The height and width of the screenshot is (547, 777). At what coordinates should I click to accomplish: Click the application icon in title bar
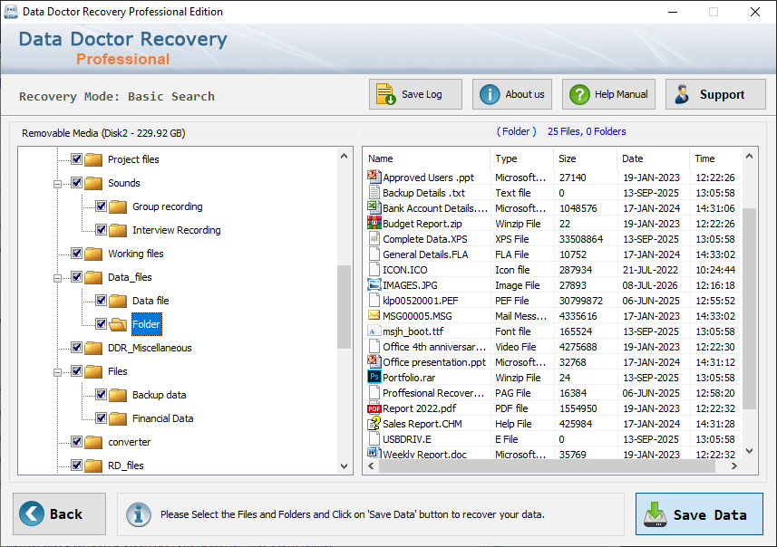[x=10, y=12]
